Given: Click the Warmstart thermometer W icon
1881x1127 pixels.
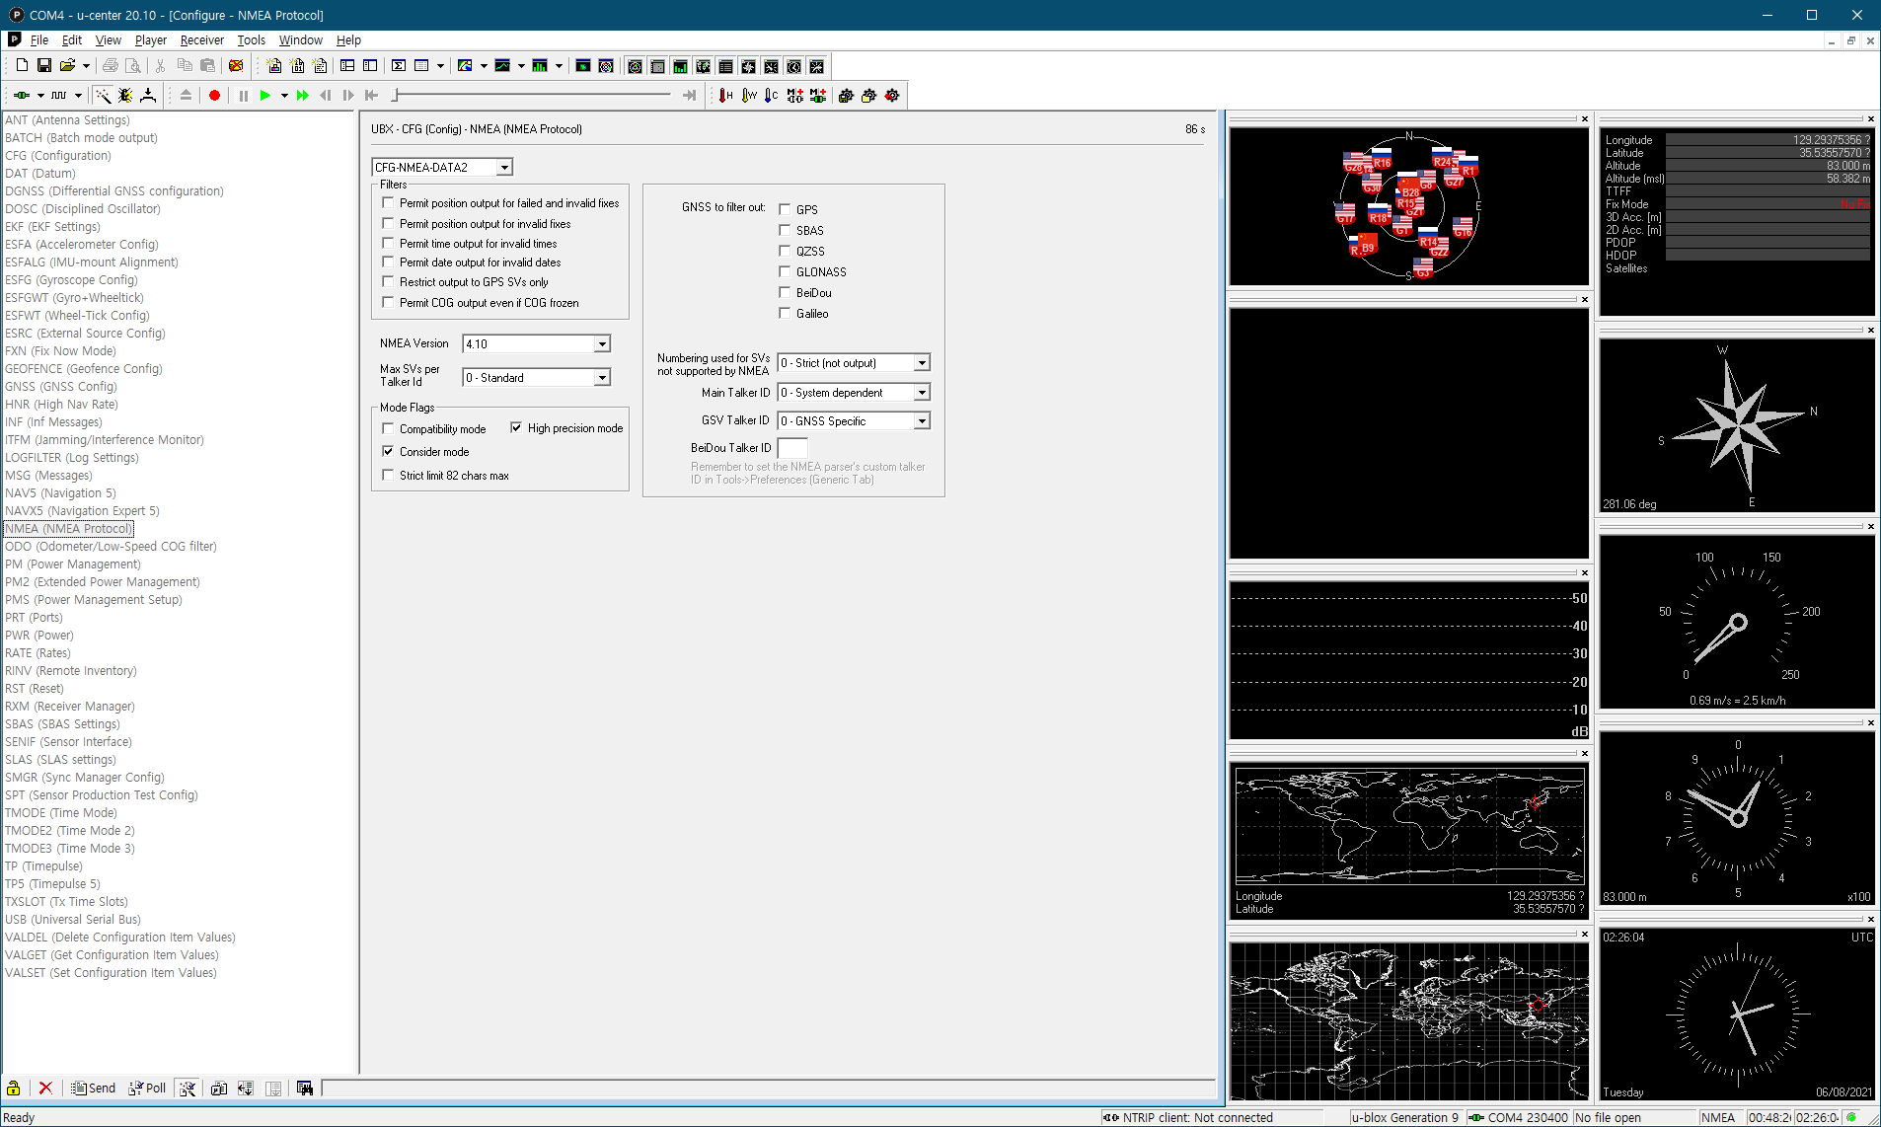Looking at the screenshot, I should point(749,96).
